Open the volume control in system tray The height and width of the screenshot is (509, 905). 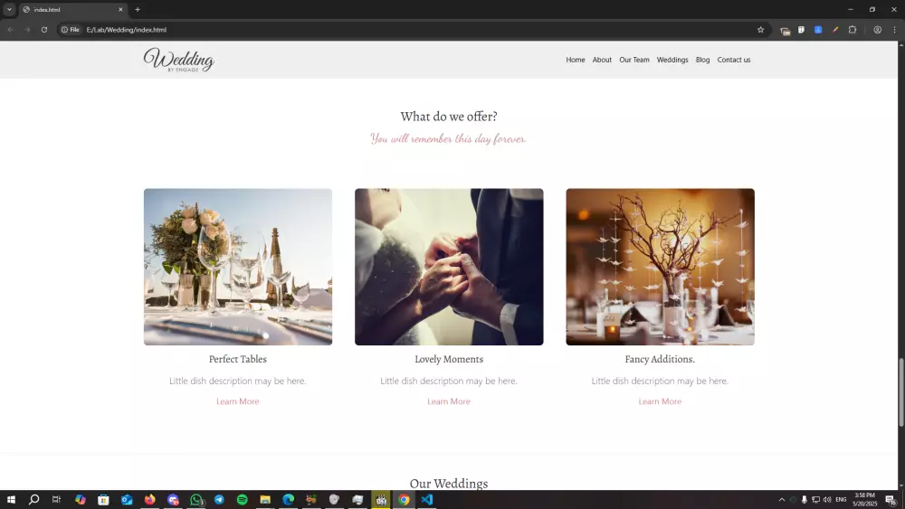(x=827, y=500)
